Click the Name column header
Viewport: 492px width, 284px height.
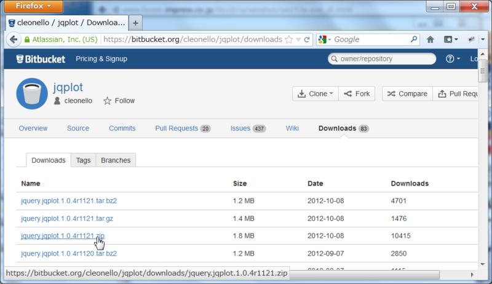point(30,183)
